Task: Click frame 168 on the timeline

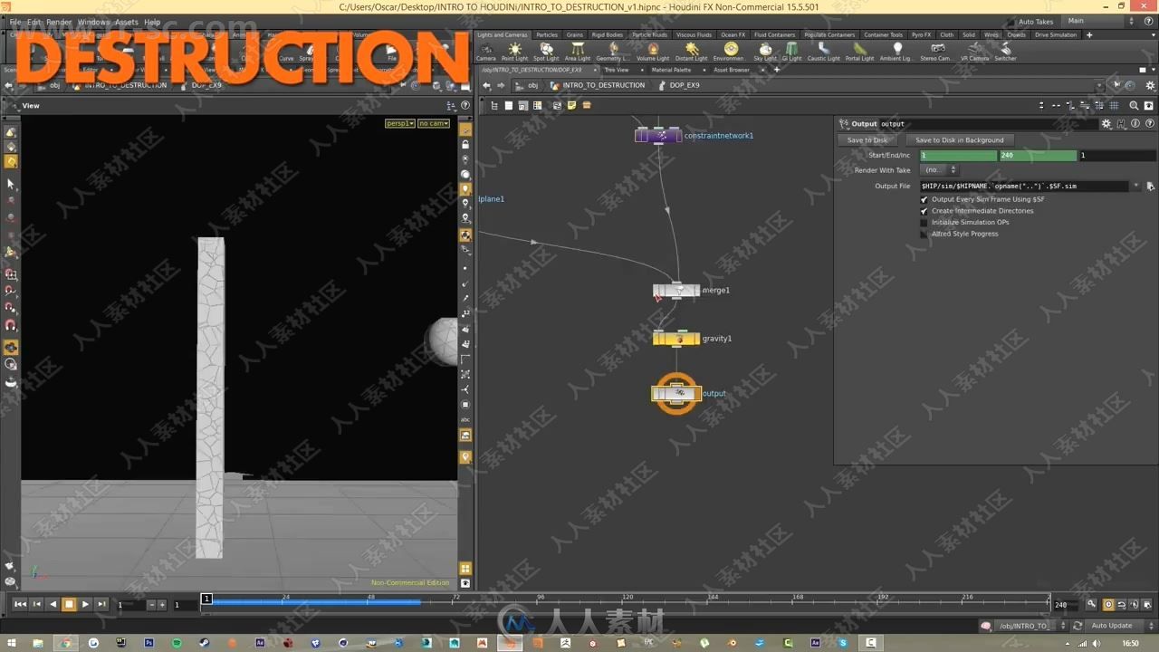Action: [x=798, y=599]
